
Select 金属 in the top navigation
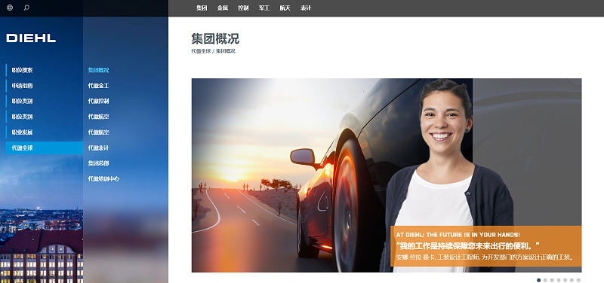[x=222, y=8]
